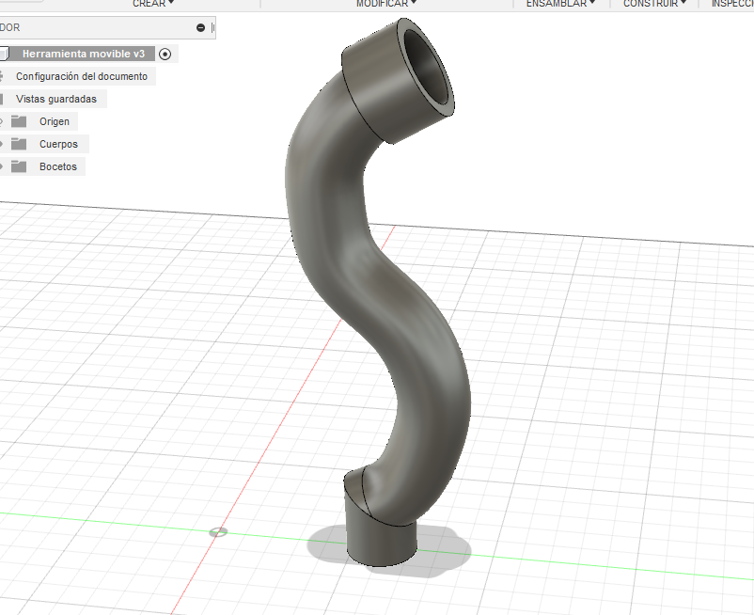
Task: Select the small base cylinder of the pipe
Action: pyautogui.click(x=382, y=541)
